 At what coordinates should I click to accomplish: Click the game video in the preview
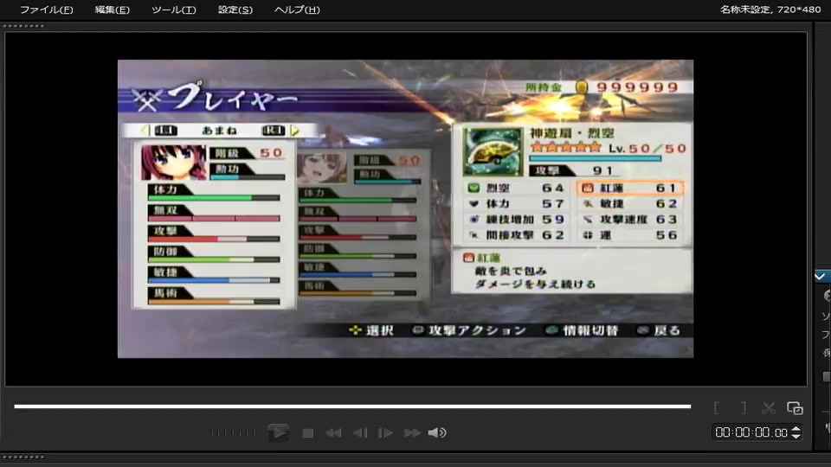coord(405,208)
